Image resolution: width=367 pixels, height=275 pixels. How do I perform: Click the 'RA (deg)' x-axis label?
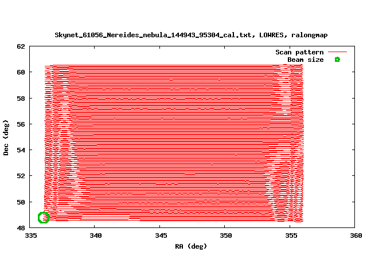[191, 246]
